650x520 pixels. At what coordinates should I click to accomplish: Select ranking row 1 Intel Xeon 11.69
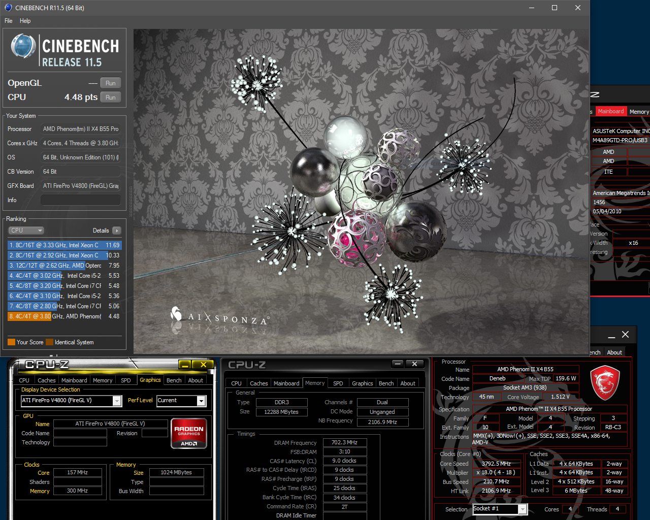click(64, 245)
